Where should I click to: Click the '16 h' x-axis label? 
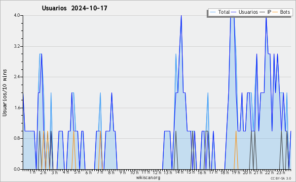coord(202,172)
